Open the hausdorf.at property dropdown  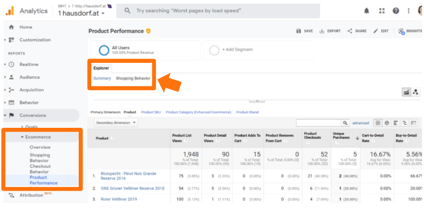point(82,13)
